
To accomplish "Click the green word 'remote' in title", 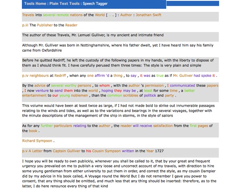I will click(x=63, y=15).
